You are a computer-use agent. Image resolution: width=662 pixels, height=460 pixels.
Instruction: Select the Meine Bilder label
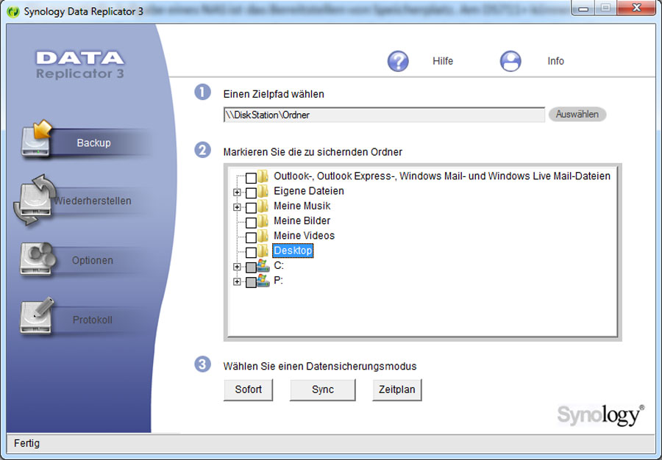(302, 220)
